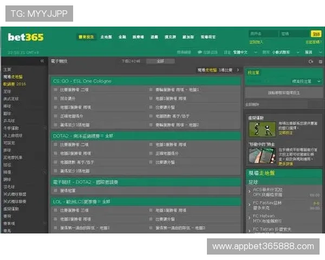Click icon beside 地圖1獲勝者 under CS:GO
Image resolution: width=325 pixels, height=260 pixels.
coord(151,98)
